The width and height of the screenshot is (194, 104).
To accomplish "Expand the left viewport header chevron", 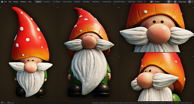I will 53,4.
